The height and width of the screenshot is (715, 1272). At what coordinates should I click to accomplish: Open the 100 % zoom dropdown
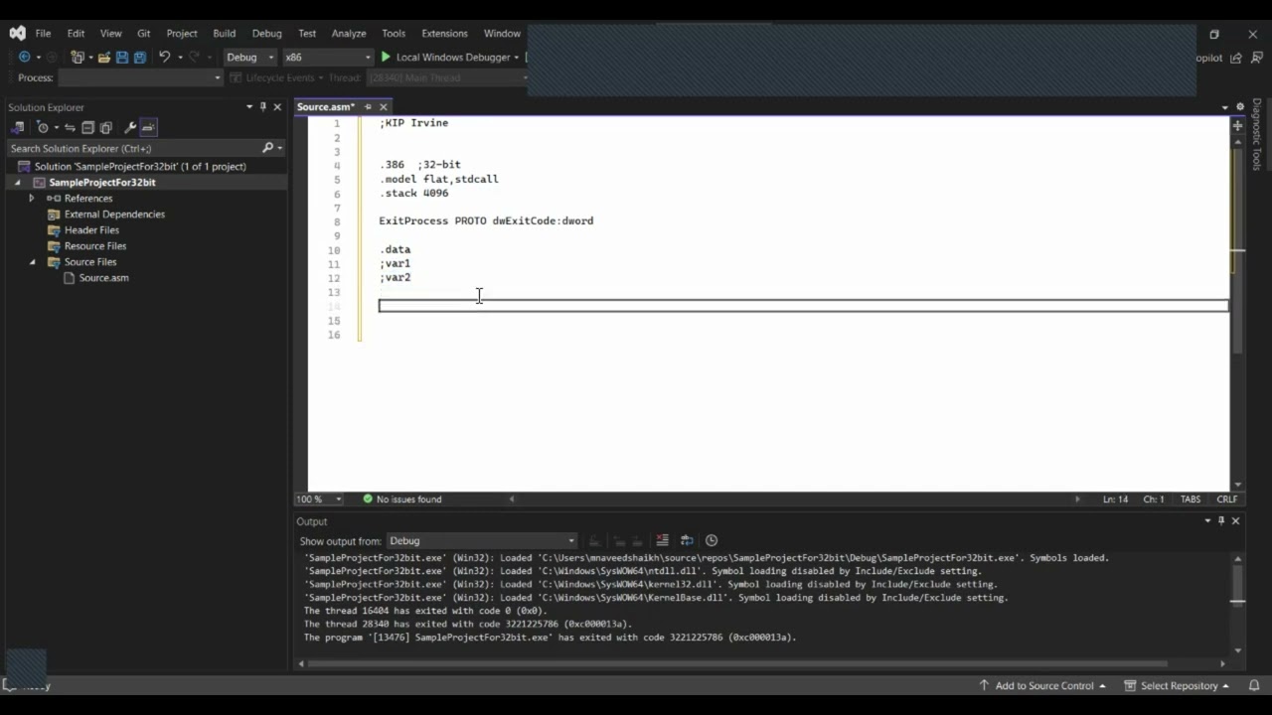pos(319,500)
